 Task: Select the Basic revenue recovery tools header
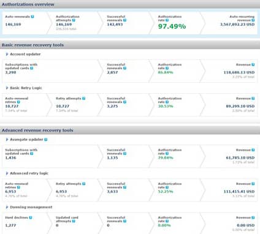(x=130, y=45)
